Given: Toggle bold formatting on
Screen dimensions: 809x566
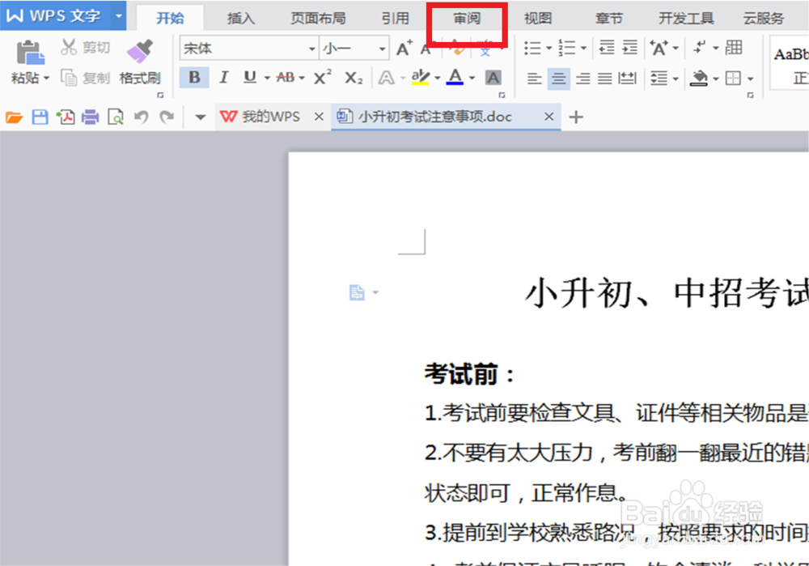Looking at the screenshot, I should pos(194,78).
